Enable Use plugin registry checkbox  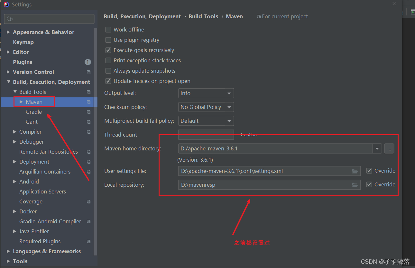pos(108,40)
